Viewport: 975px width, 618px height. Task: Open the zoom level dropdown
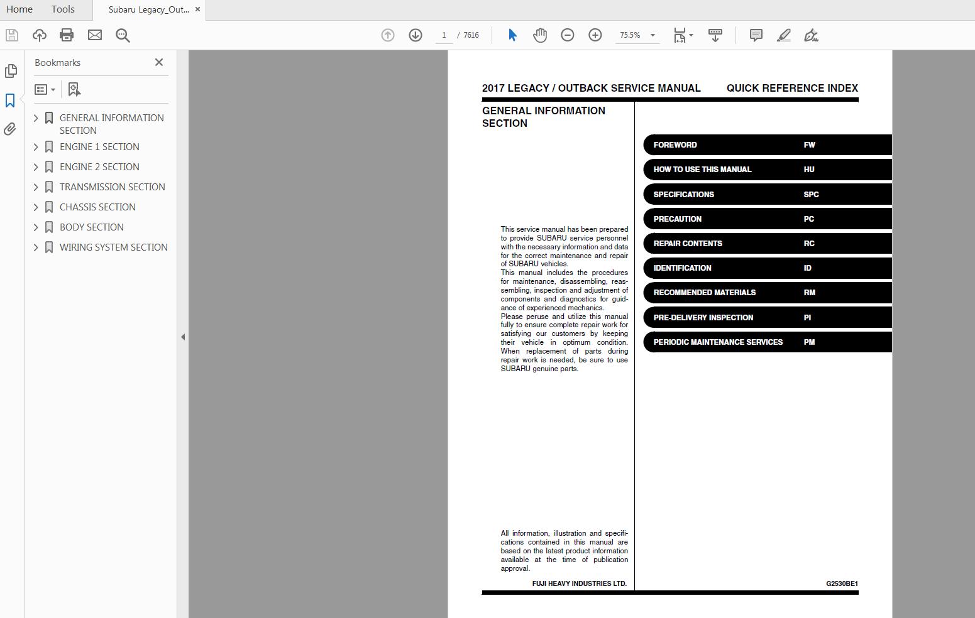pyautogui.click(x=653, y=35)
